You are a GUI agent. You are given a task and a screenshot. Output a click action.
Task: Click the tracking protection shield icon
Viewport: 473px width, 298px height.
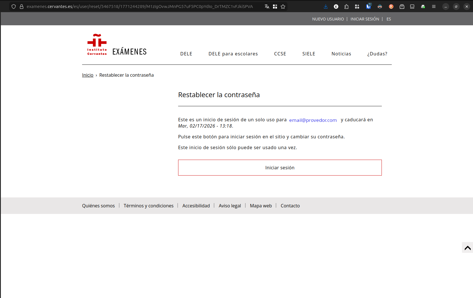14,7
